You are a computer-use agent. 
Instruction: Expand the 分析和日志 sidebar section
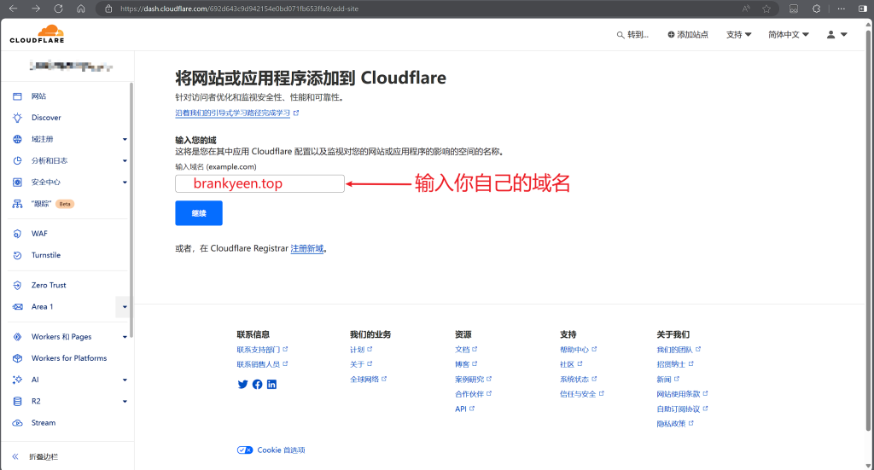point(125,160)
